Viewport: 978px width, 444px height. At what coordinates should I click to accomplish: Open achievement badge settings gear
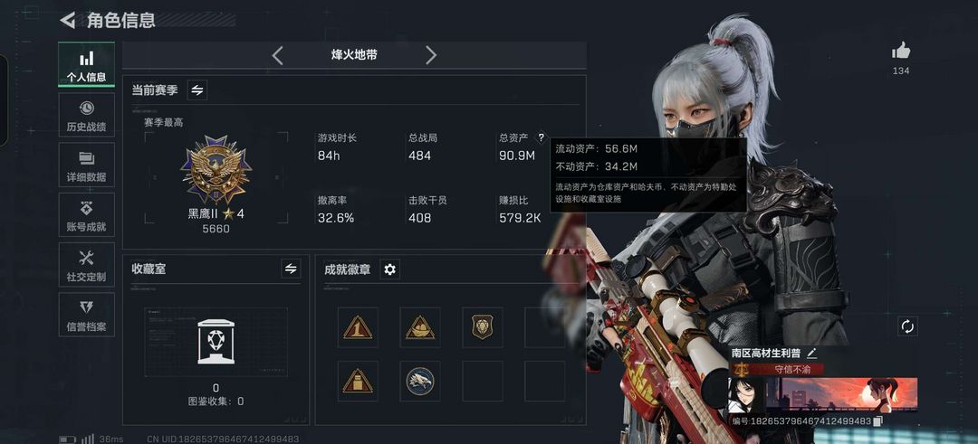(x=389, y=269)
